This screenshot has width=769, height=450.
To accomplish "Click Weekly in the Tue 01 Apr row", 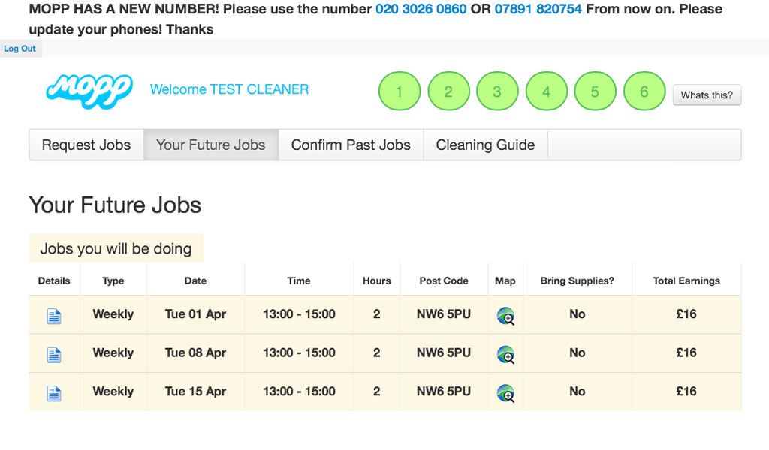I will [x=113, y=313].
